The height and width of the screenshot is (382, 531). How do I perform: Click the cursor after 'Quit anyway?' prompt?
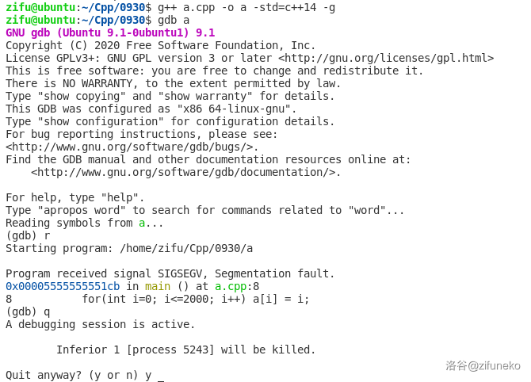pos(161,376)
